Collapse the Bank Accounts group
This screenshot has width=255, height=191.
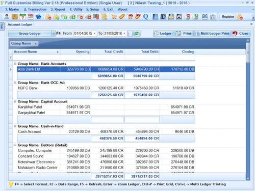coord(15,64)
